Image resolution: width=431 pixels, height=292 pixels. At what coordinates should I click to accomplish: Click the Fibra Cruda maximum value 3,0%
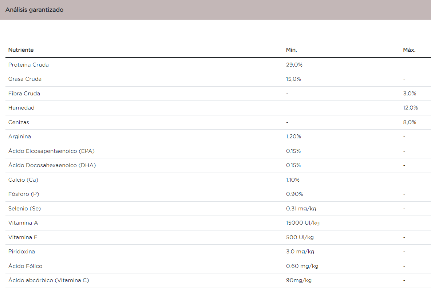410,94
